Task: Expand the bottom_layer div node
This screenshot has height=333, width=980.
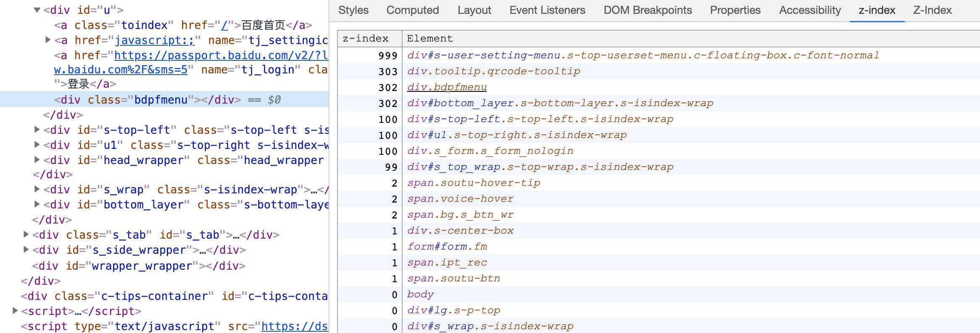Action: pyautogui.click(x=37, y=204)
